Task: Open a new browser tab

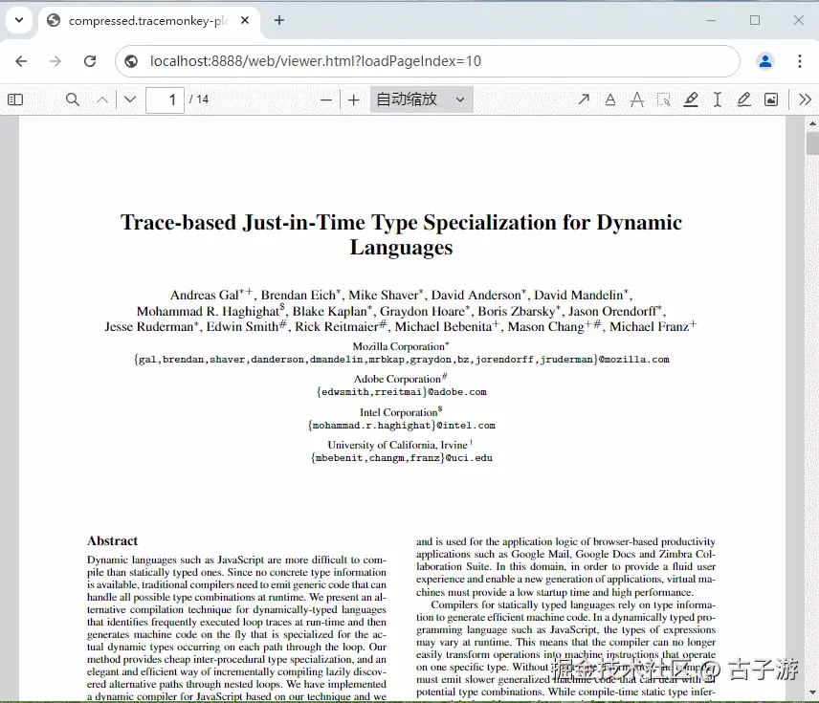Action: 279,20
